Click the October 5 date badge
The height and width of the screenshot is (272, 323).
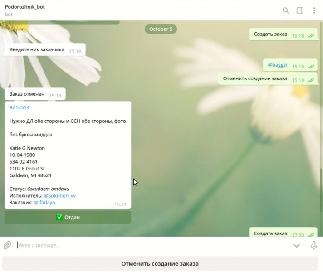click(161, 29)
